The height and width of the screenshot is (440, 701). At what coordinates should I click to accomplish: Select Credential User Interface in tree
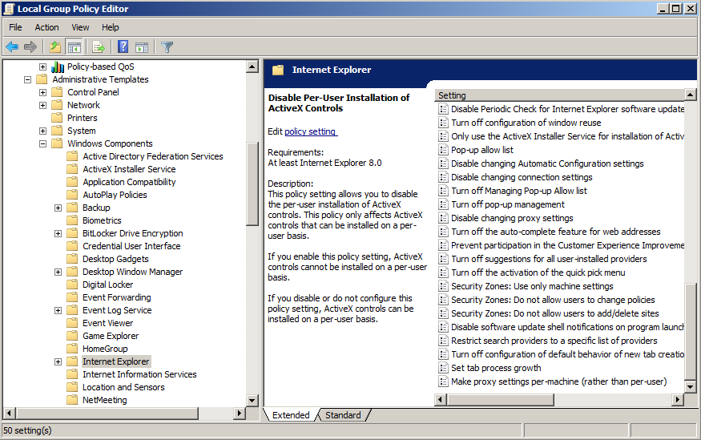pyautogui.click(x=131, y=246)
